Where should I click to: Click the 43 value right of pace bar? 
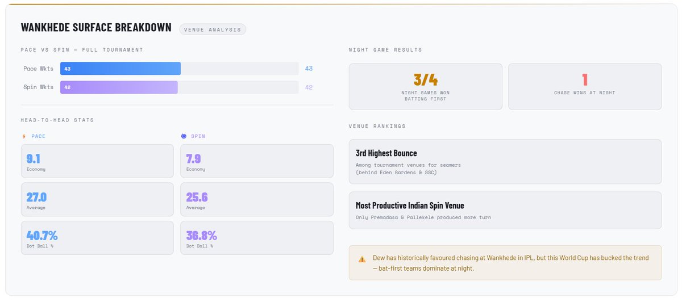(309, 69)
